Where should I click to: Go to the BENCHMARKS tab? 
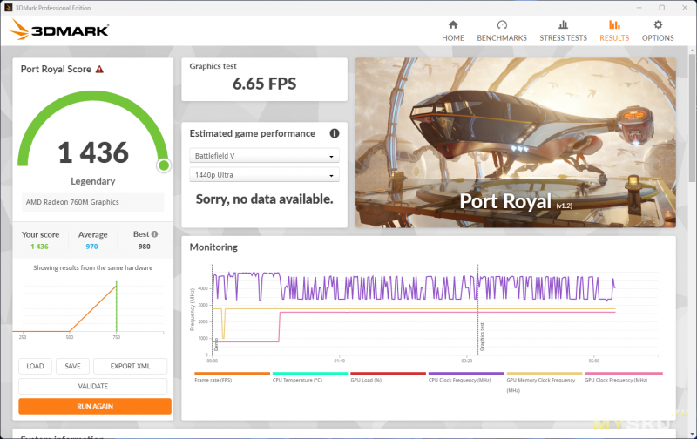point(502,31)
